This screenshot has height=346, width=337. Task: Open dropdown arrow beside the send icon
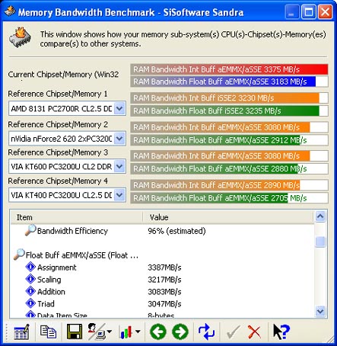110,332
